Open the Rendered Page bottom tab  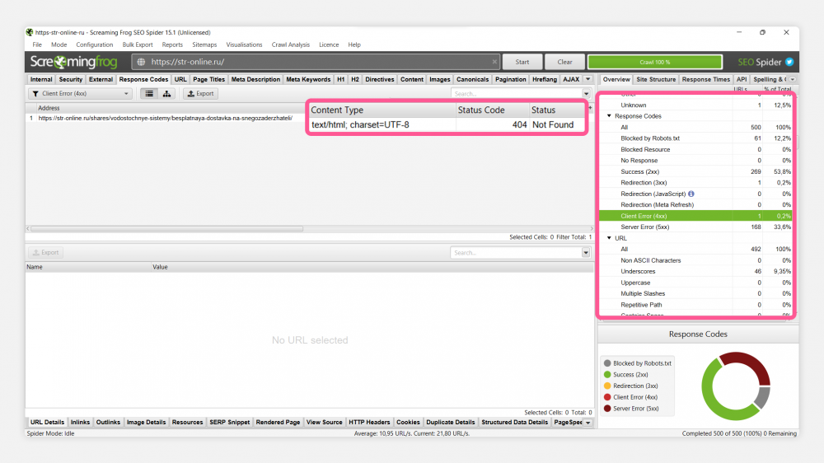pos(278,423)
